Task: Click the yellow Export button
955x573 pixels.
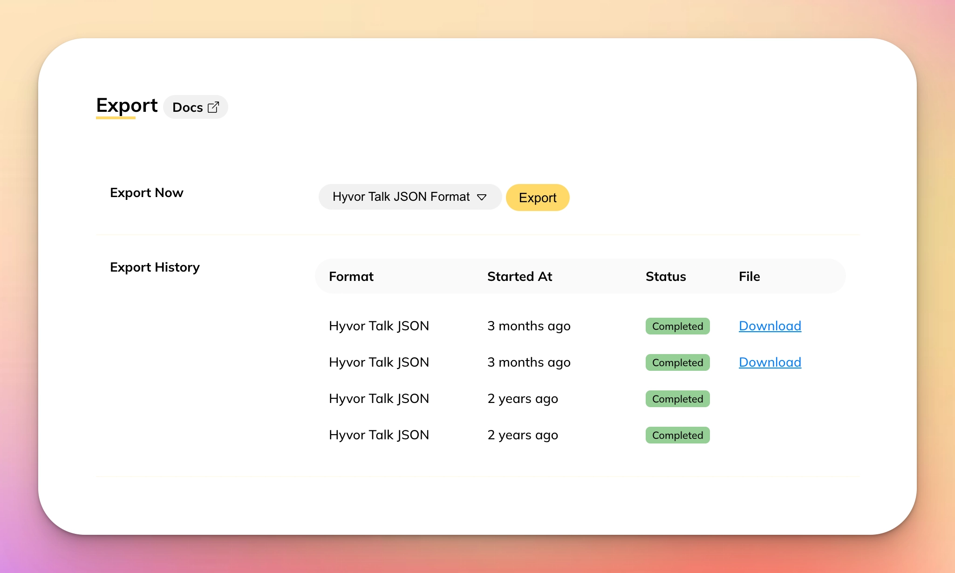Action: 538,198
